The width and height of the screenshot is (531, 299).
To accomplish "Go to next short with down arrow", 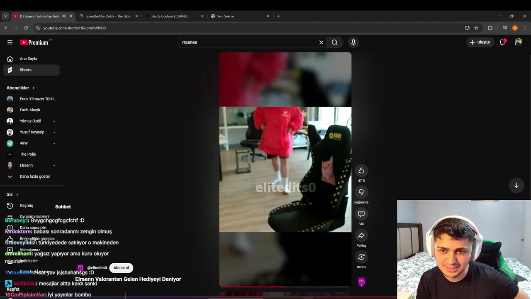I will point(516,186).
